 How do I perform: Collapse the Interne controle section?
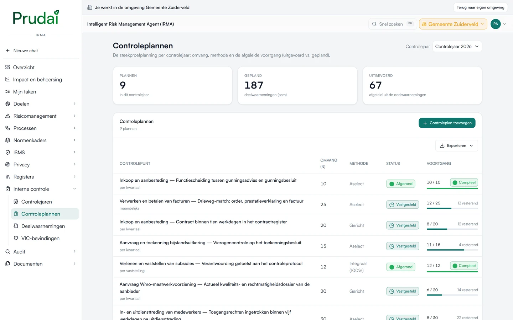tap(74, 189)
